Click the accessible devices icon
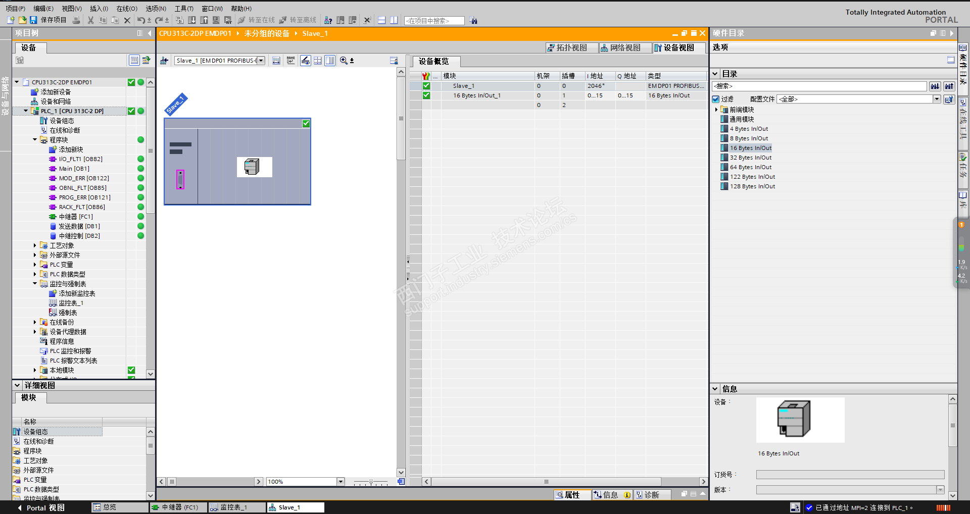970x514 pixels. pyautogui.click(x=328, y=20)
